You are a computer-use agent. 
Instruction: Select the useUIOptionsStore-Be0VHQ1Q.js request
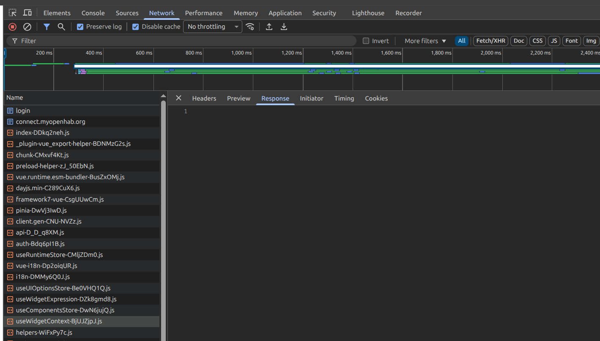82,288
